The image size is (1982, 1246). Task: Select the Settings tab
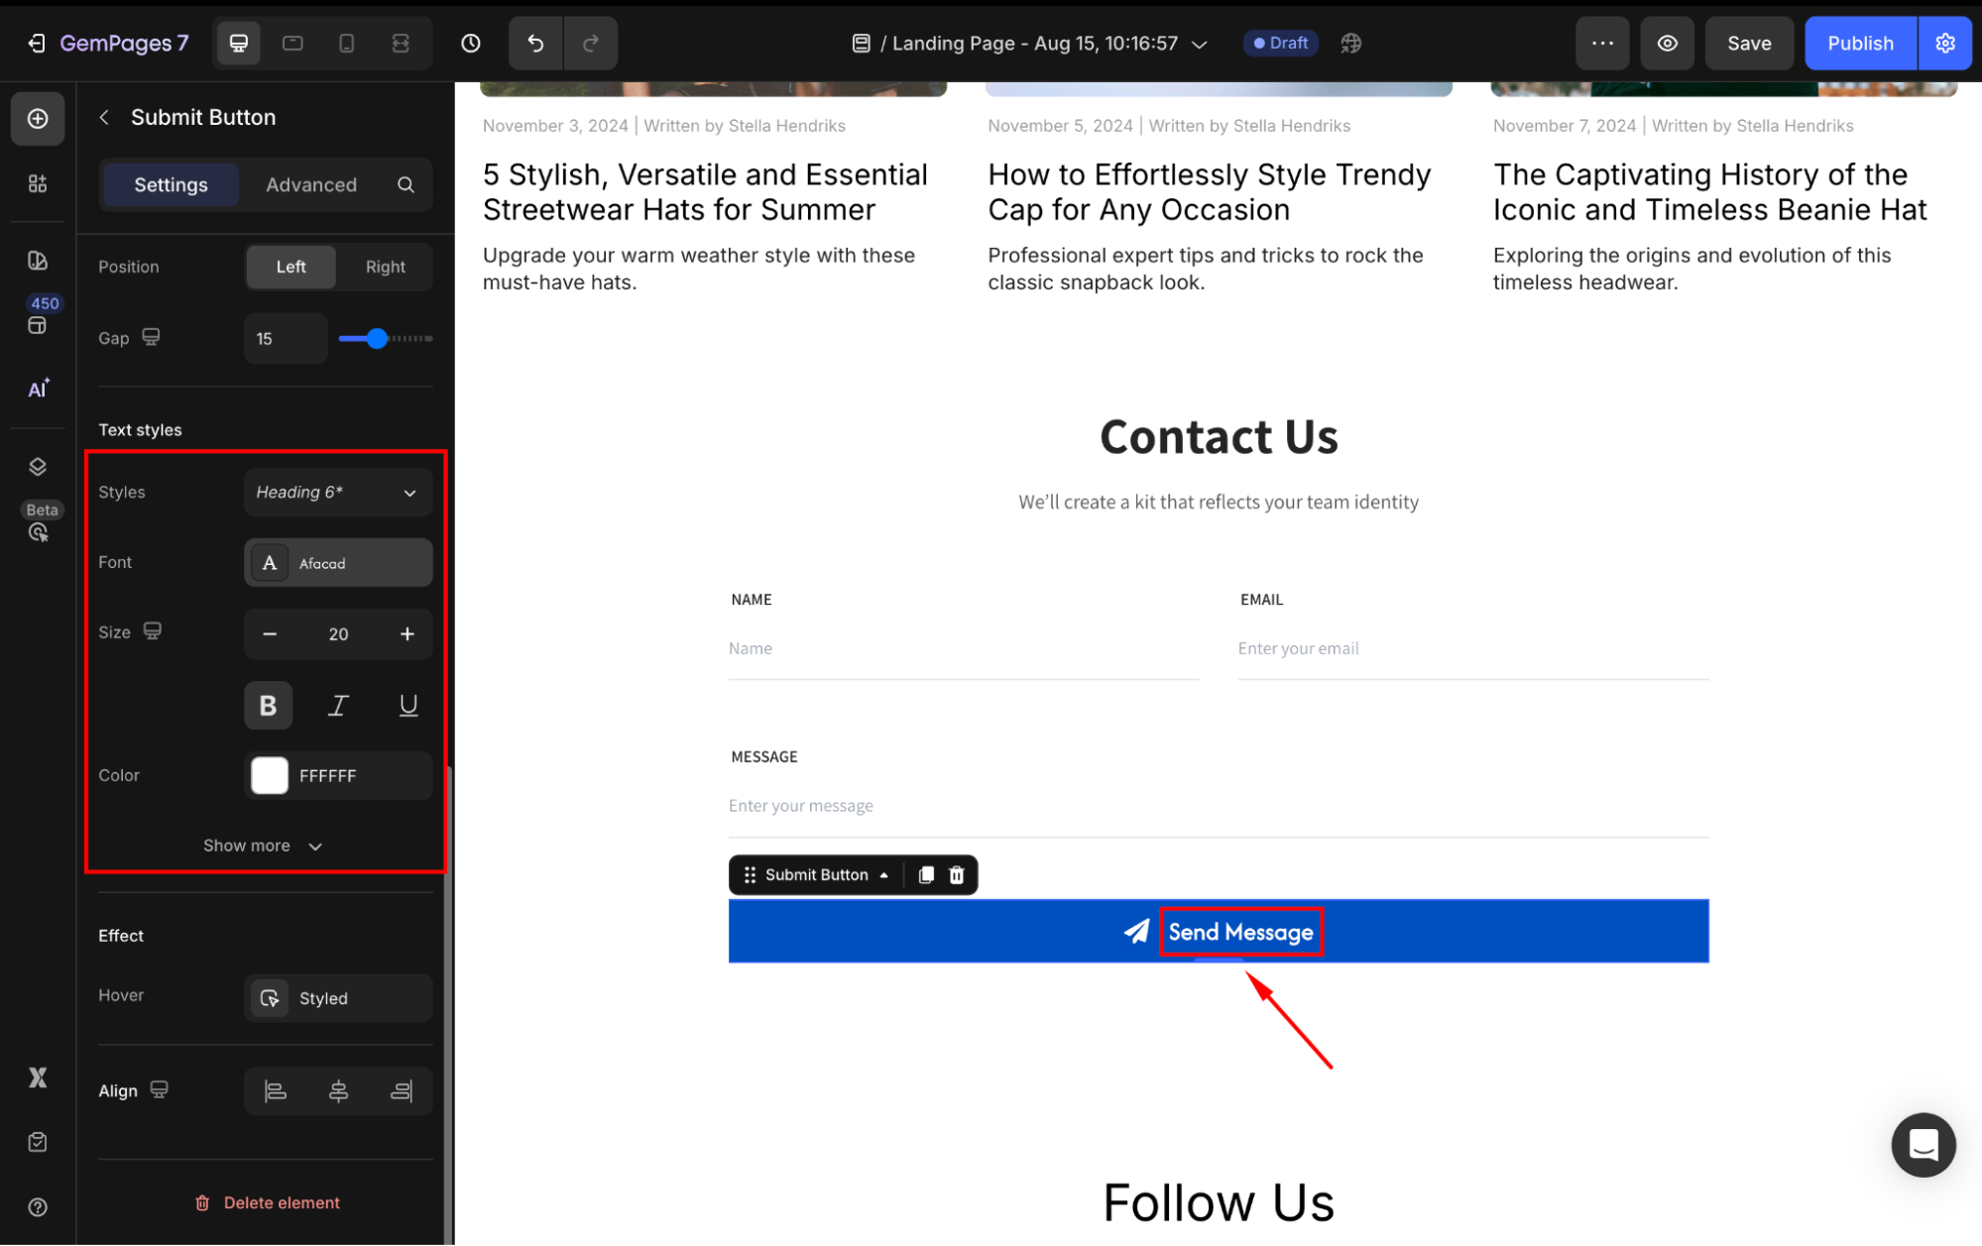point(171,184)
